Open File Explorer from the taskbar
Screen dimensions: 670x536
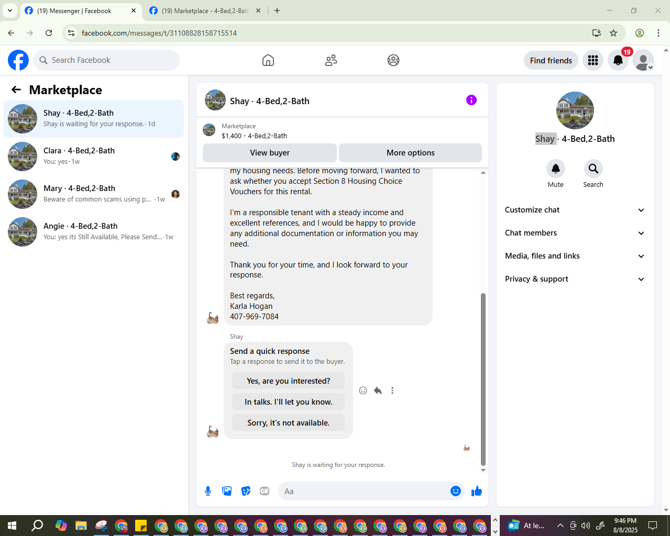click(81, 526)
